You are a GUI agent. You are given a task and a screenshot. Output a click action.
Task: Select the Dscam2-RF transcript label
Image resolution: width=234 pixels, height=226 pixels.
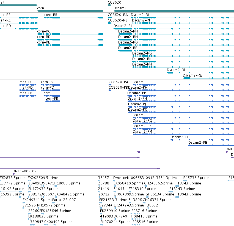tap(176, 70)
